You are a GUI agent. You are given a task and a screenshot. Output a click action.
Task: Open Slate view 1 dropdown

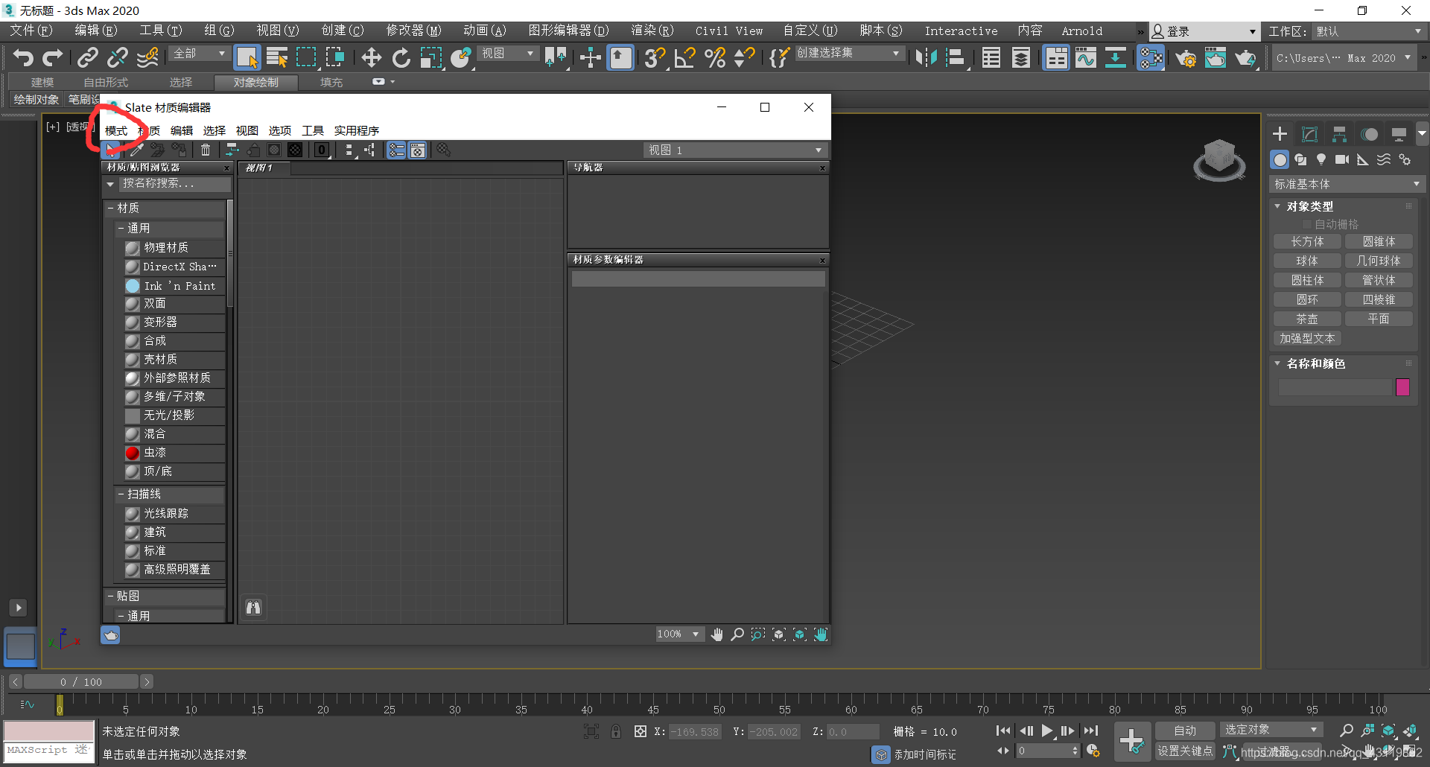point(736,150)
